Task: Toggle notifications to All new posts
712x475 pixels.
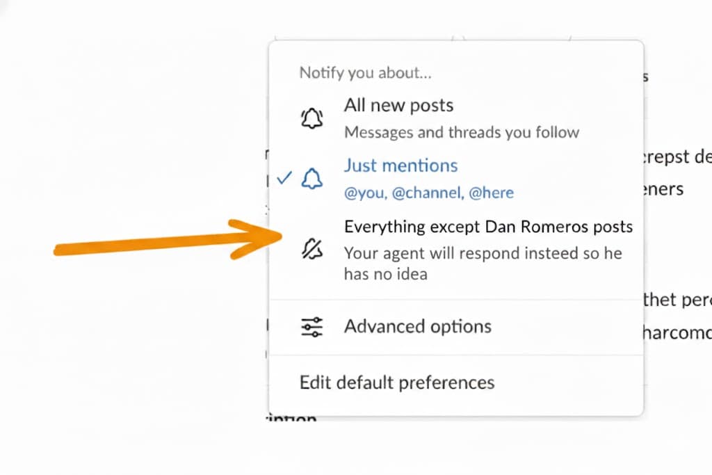Action: point(398,105)
